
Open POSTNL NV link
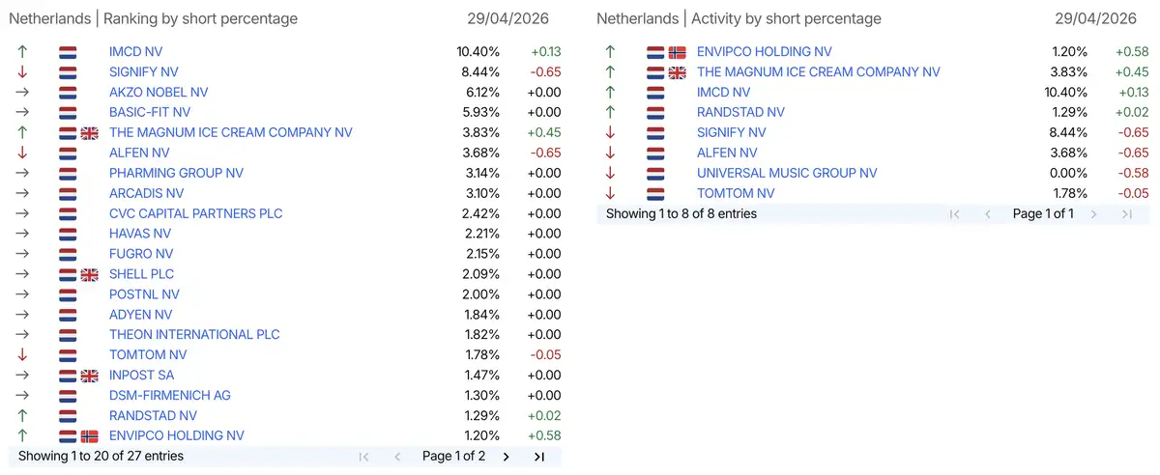(x=144, y=294)
